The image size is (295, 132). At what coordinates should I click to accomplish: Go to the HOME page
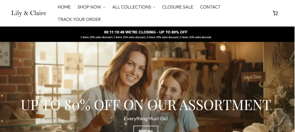(64, 7)
